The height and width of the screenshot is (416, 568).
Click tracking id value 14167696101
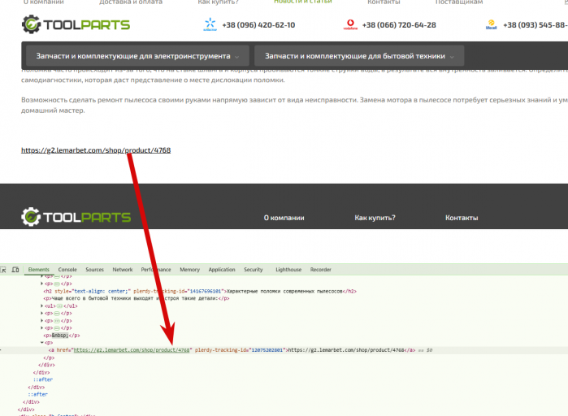pos(205,291)
